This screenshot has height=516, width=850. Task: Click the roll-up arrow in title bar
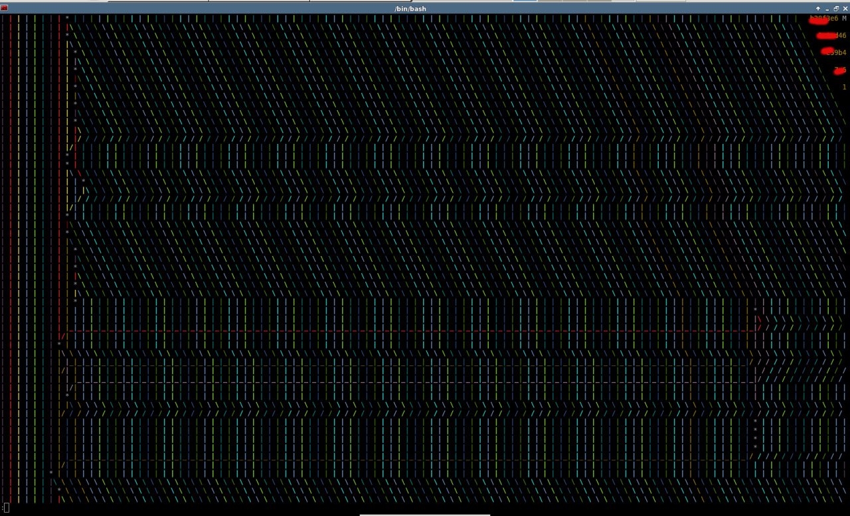point(818,9)
